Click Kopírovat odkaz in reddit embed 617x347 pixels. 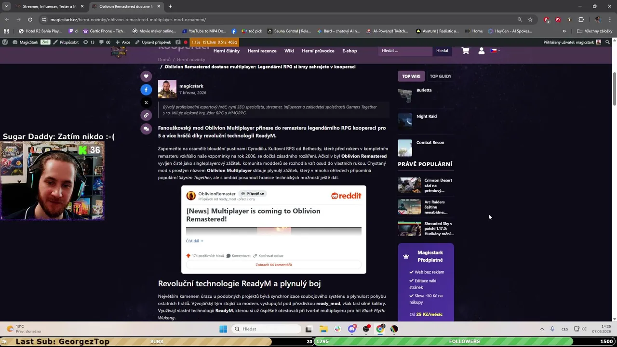coord(268,256)
